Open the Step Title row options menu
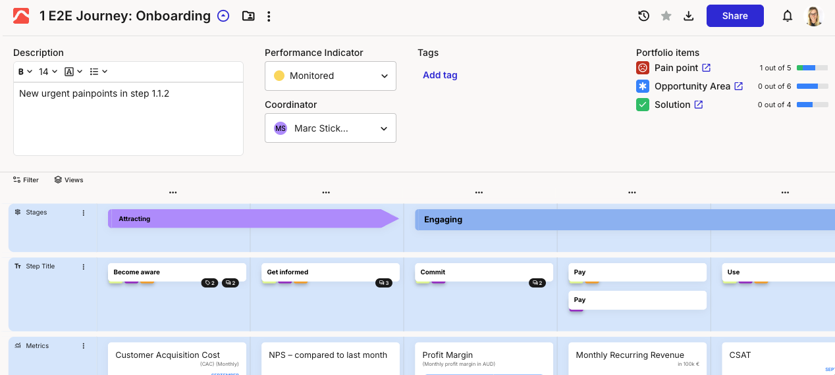The width and height of the screenshot is (835, 375). click(x=84, y=266)
